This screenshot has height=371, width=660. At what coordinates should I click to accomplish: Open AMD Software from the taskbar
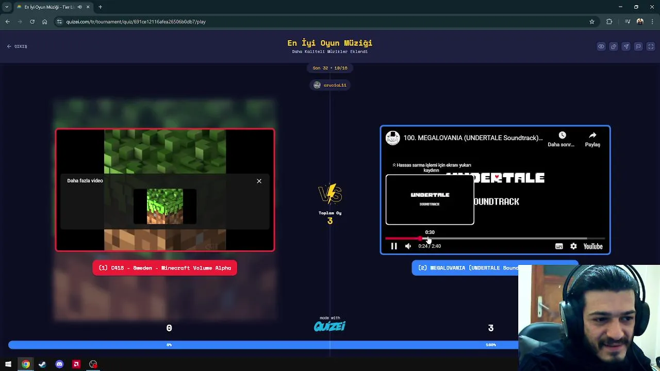[76, 364]
